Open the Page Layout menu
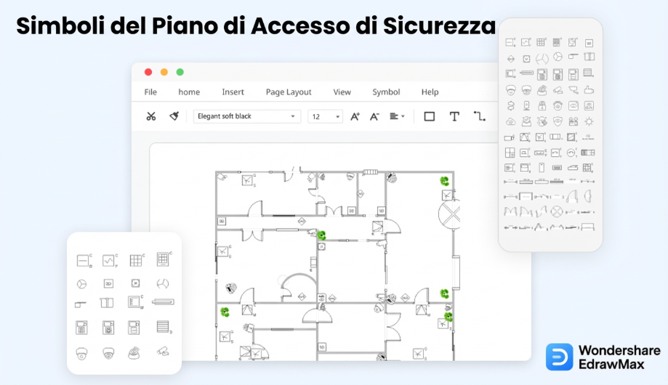The height and width of the screenshot is (385, 668). coord(289,92)
